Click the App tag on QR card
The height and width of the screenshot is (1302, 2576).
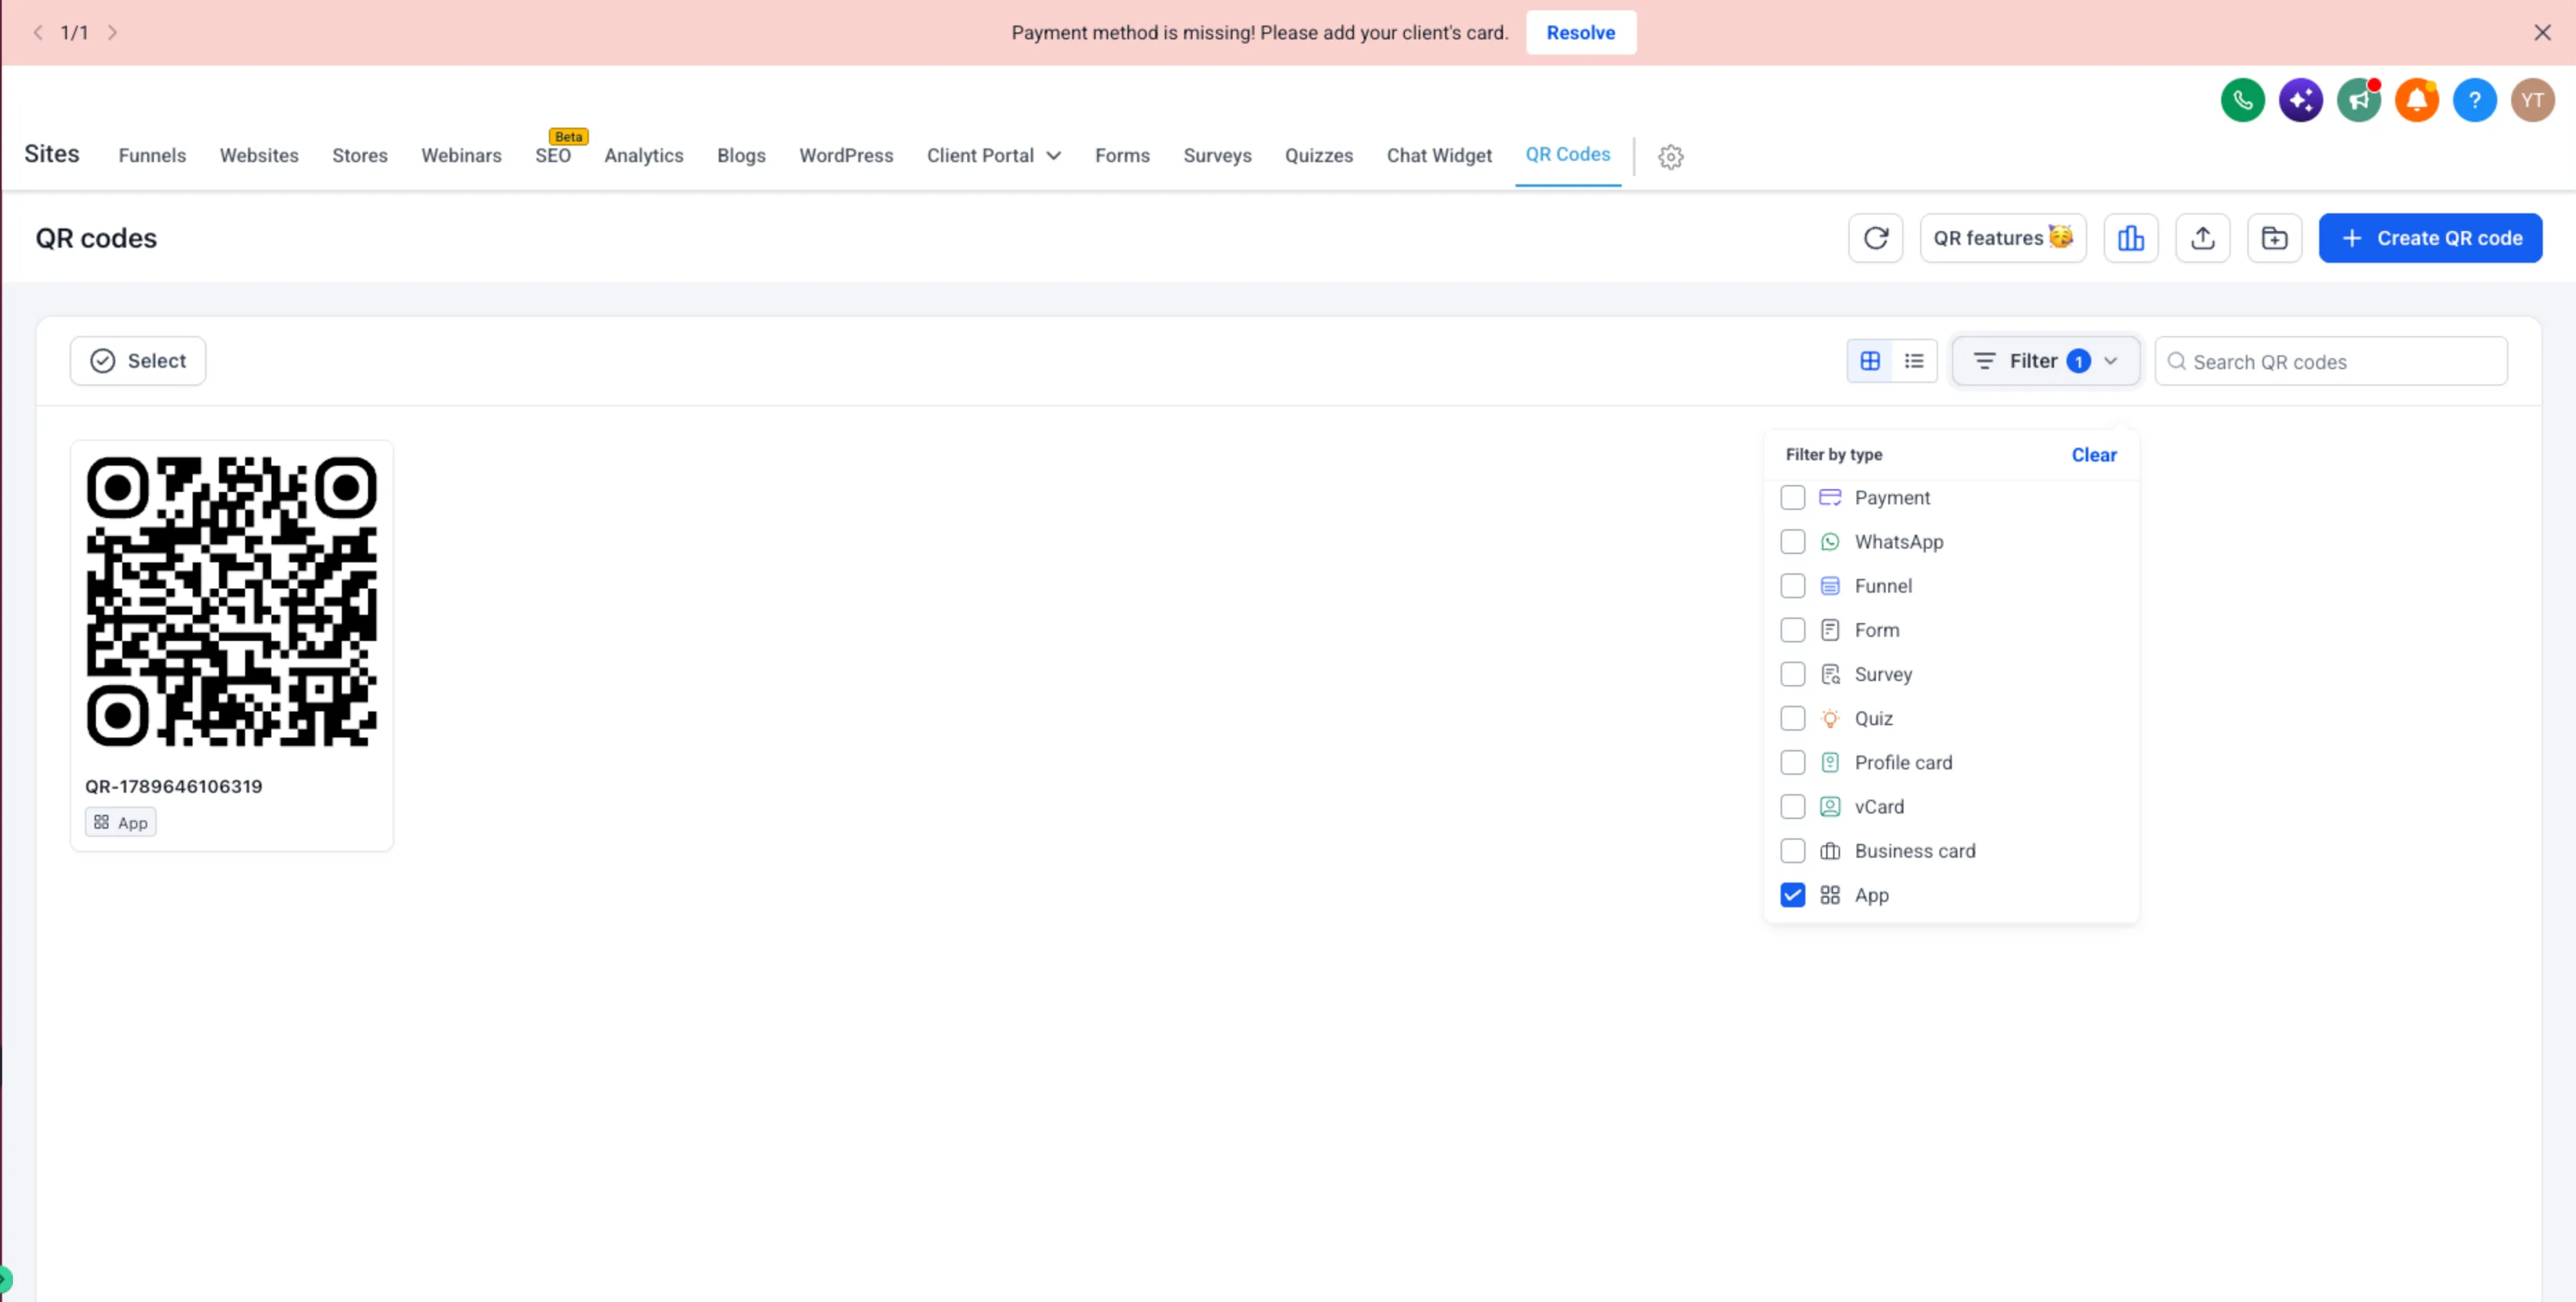tap(120, 822)
